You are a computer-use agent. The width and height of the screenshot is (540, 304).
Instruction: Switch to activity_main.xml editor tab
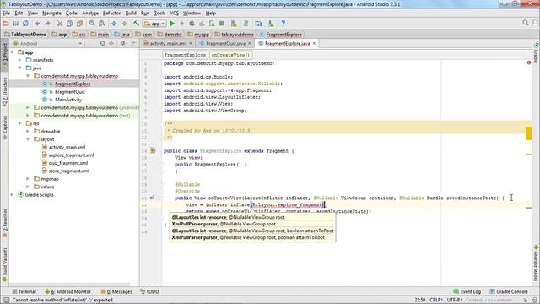pos(168,43)
